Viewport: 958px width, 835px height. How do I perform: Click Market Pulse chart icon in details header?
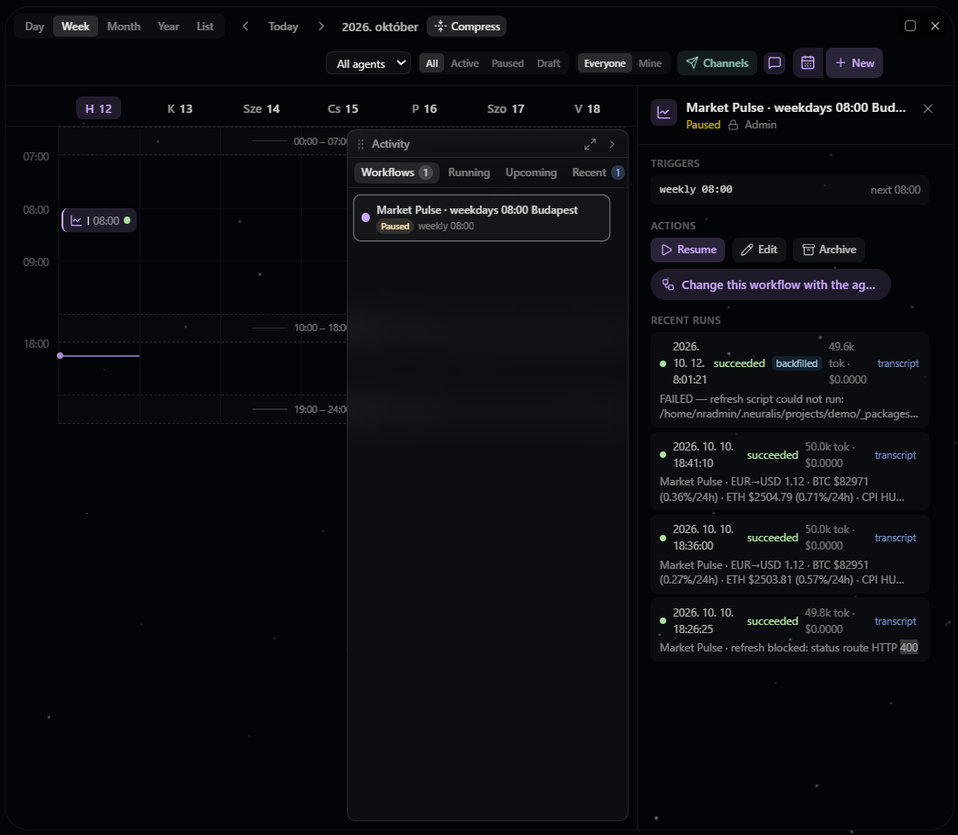point(663,112)
